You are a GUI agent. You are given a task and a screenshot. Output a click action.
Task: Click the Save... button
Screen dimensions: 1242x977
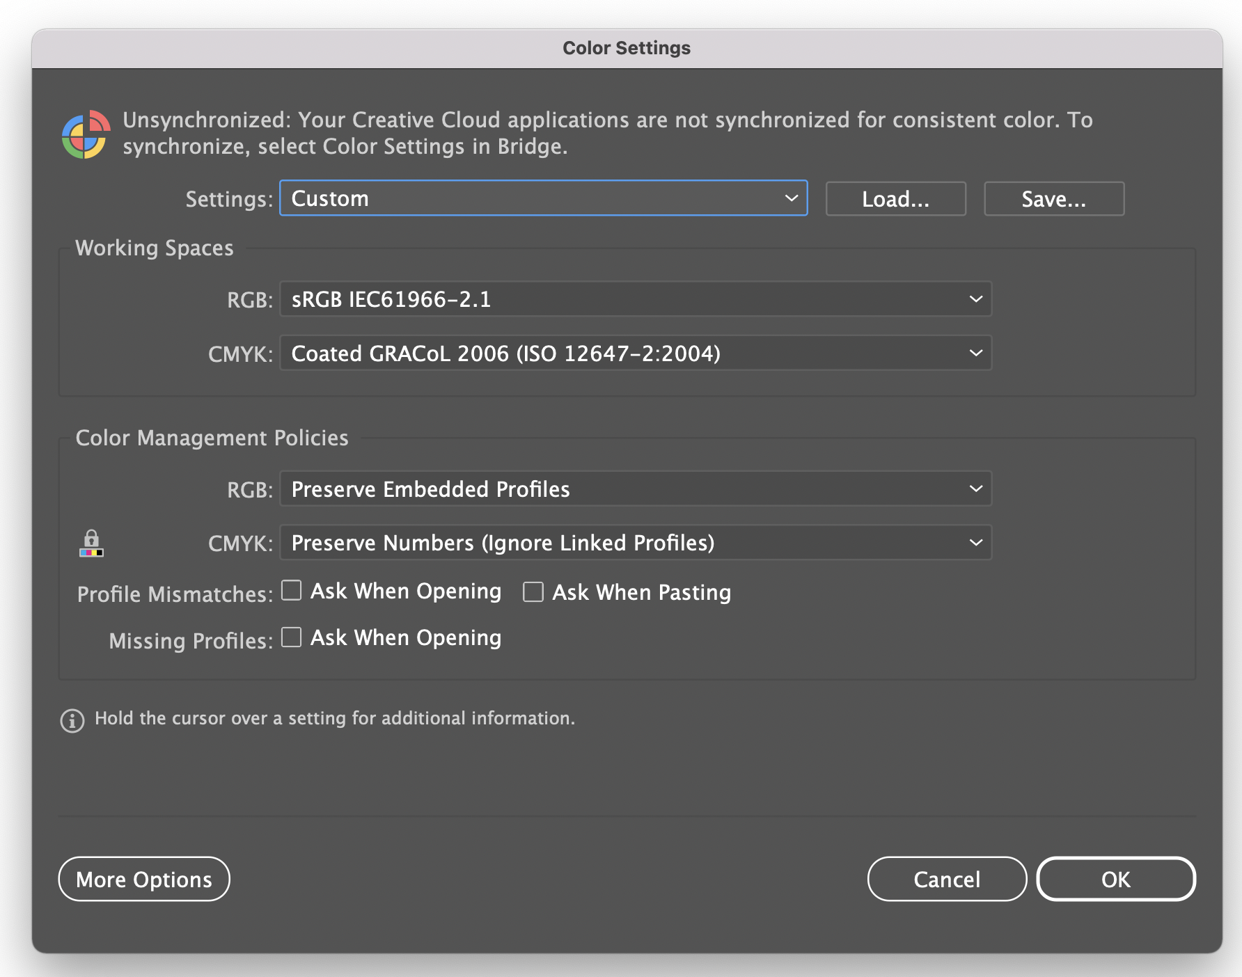pyautogui.click(x=1053, y=198)
